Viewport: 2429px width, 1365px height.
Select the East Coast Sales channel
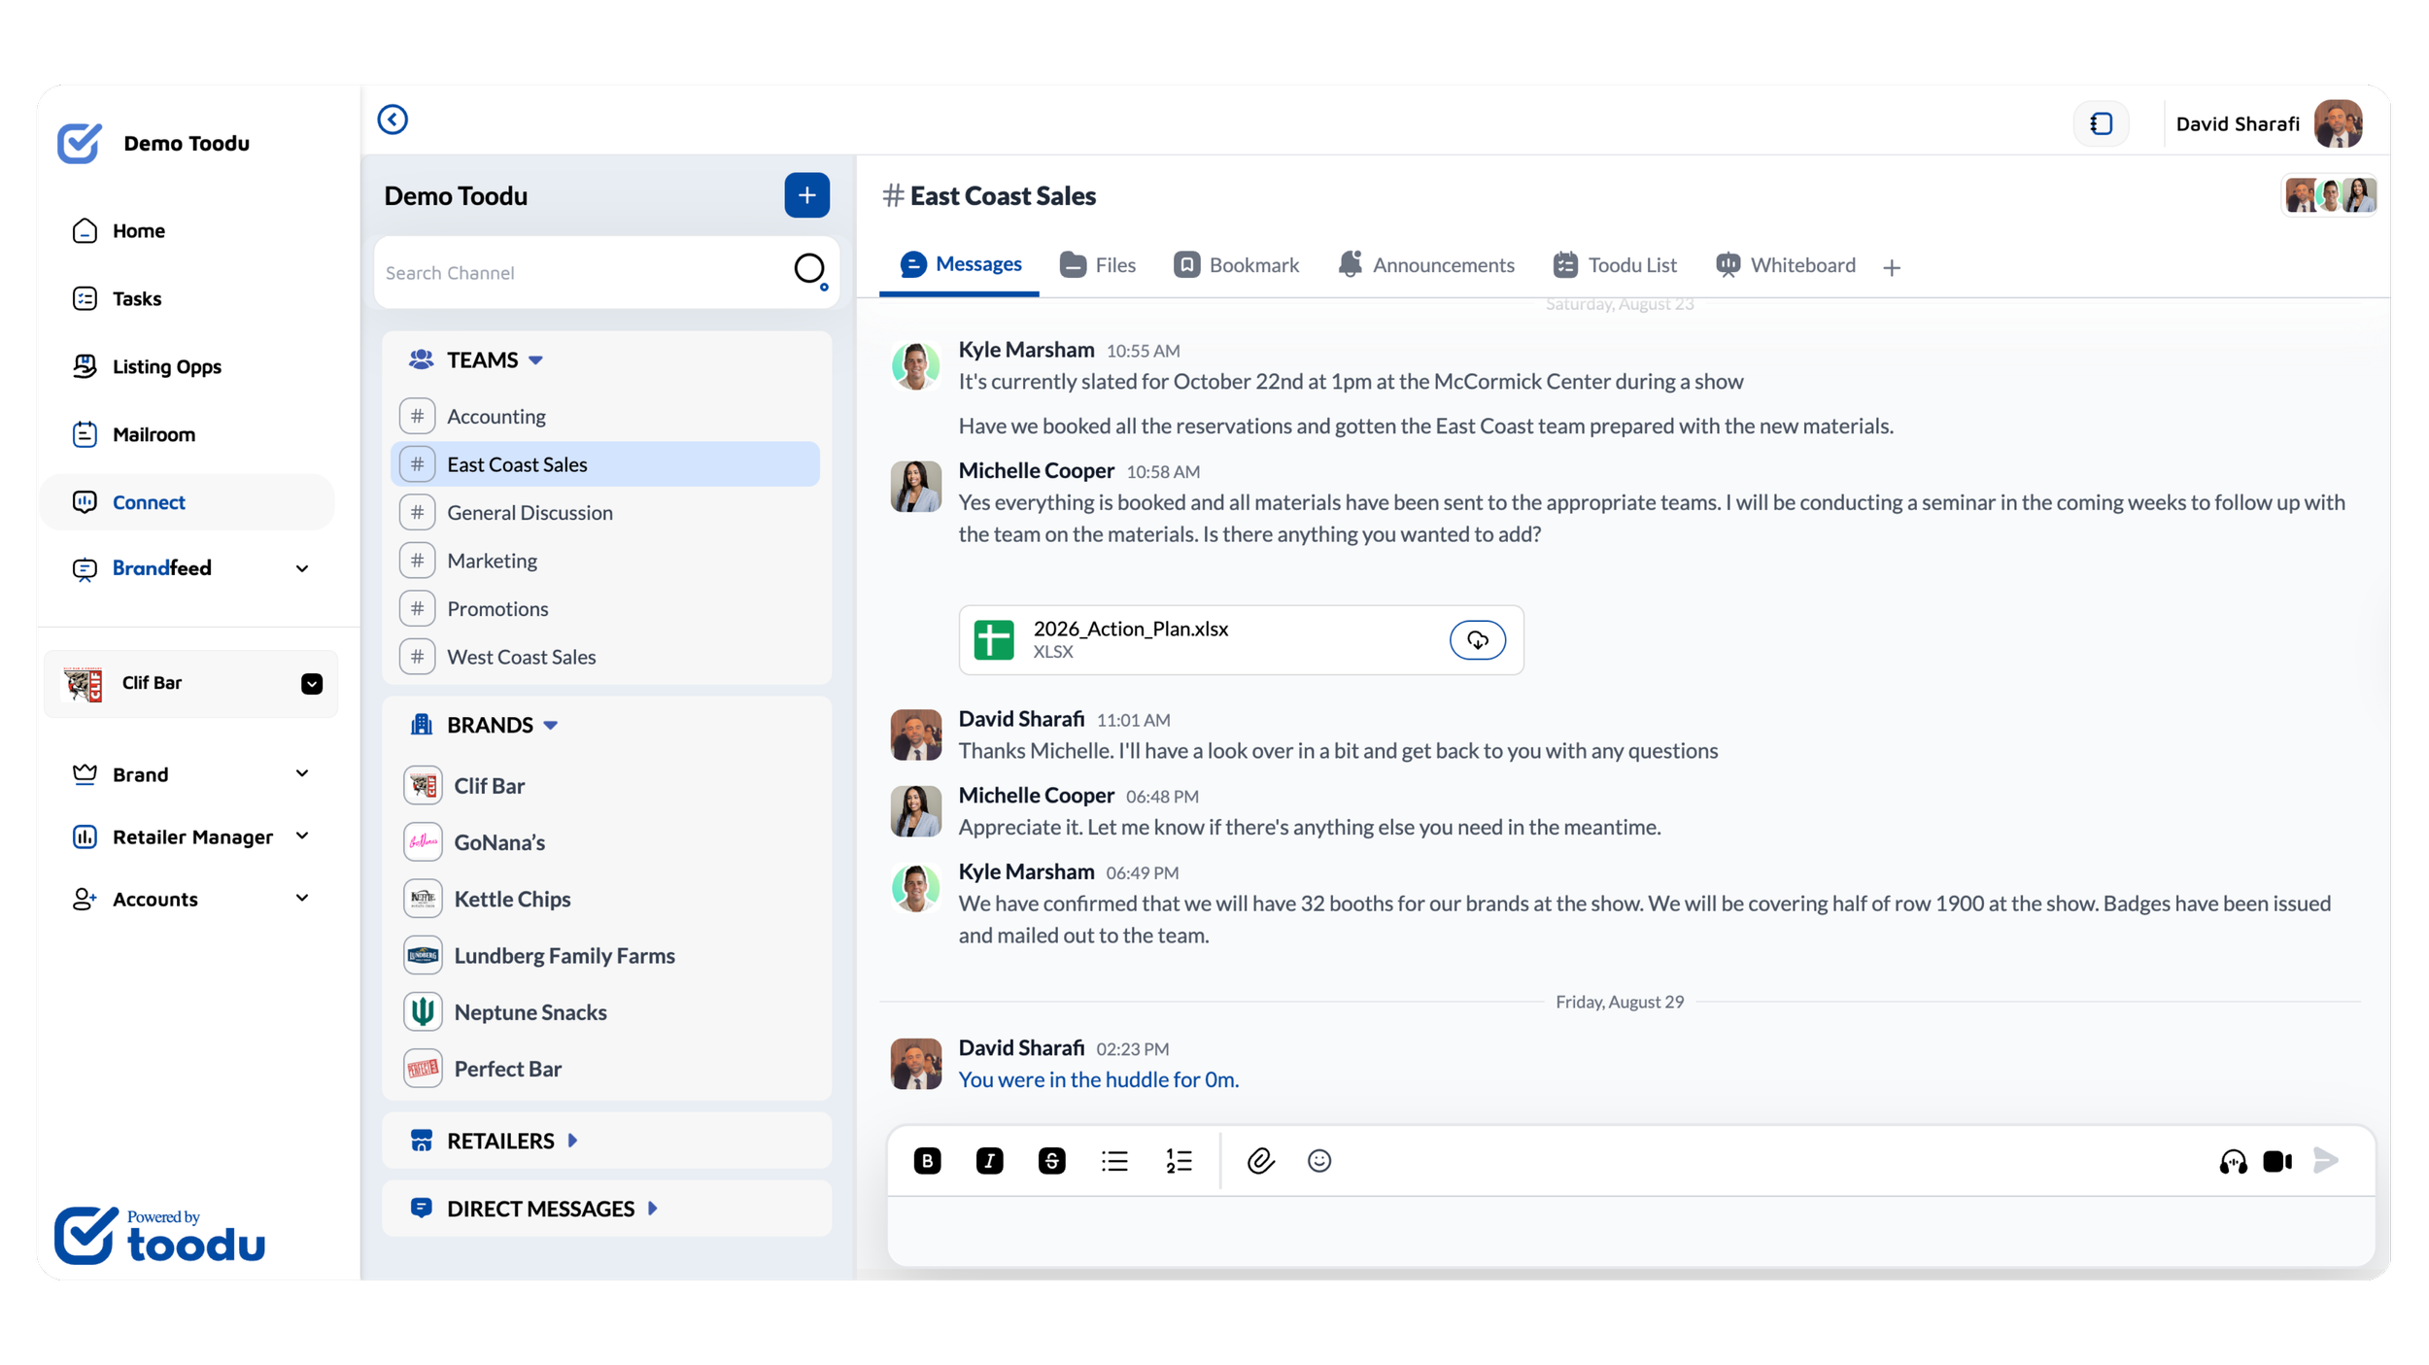point(519,463)
